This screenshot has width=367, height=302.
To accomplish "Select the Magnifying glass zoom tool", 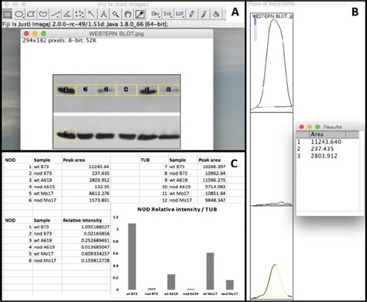I will (115, 14).
